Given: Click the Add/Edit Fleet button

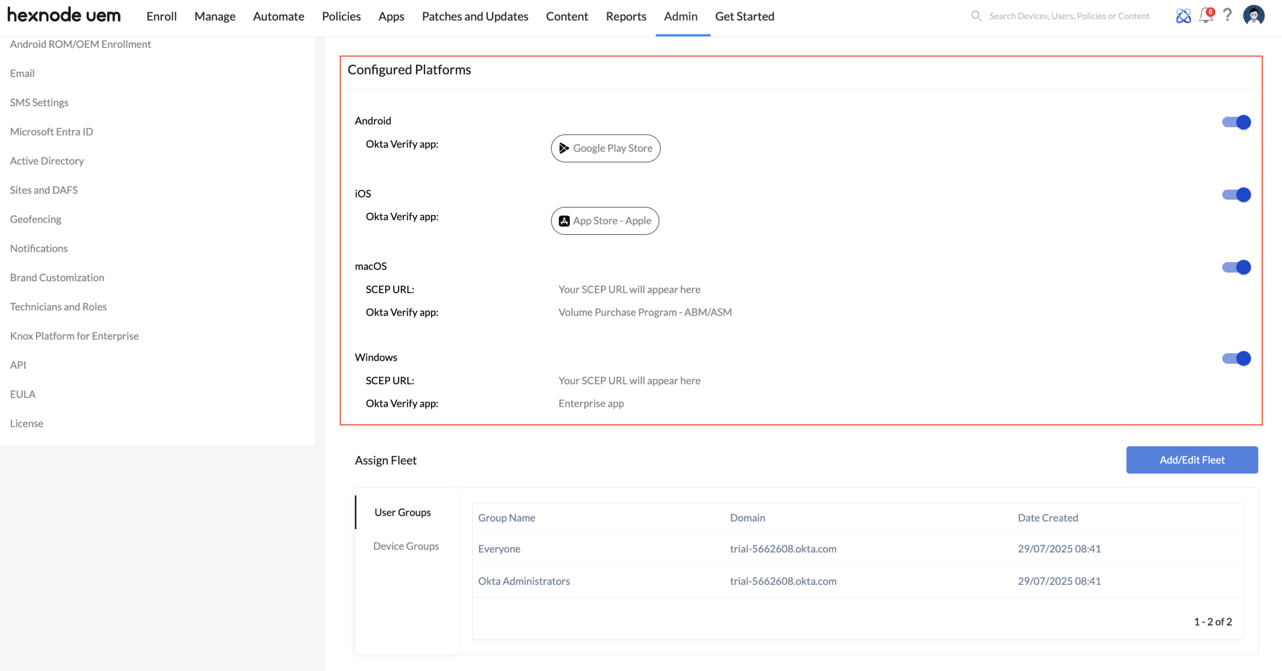Looking at the screenshot, I should (1191, 460).
